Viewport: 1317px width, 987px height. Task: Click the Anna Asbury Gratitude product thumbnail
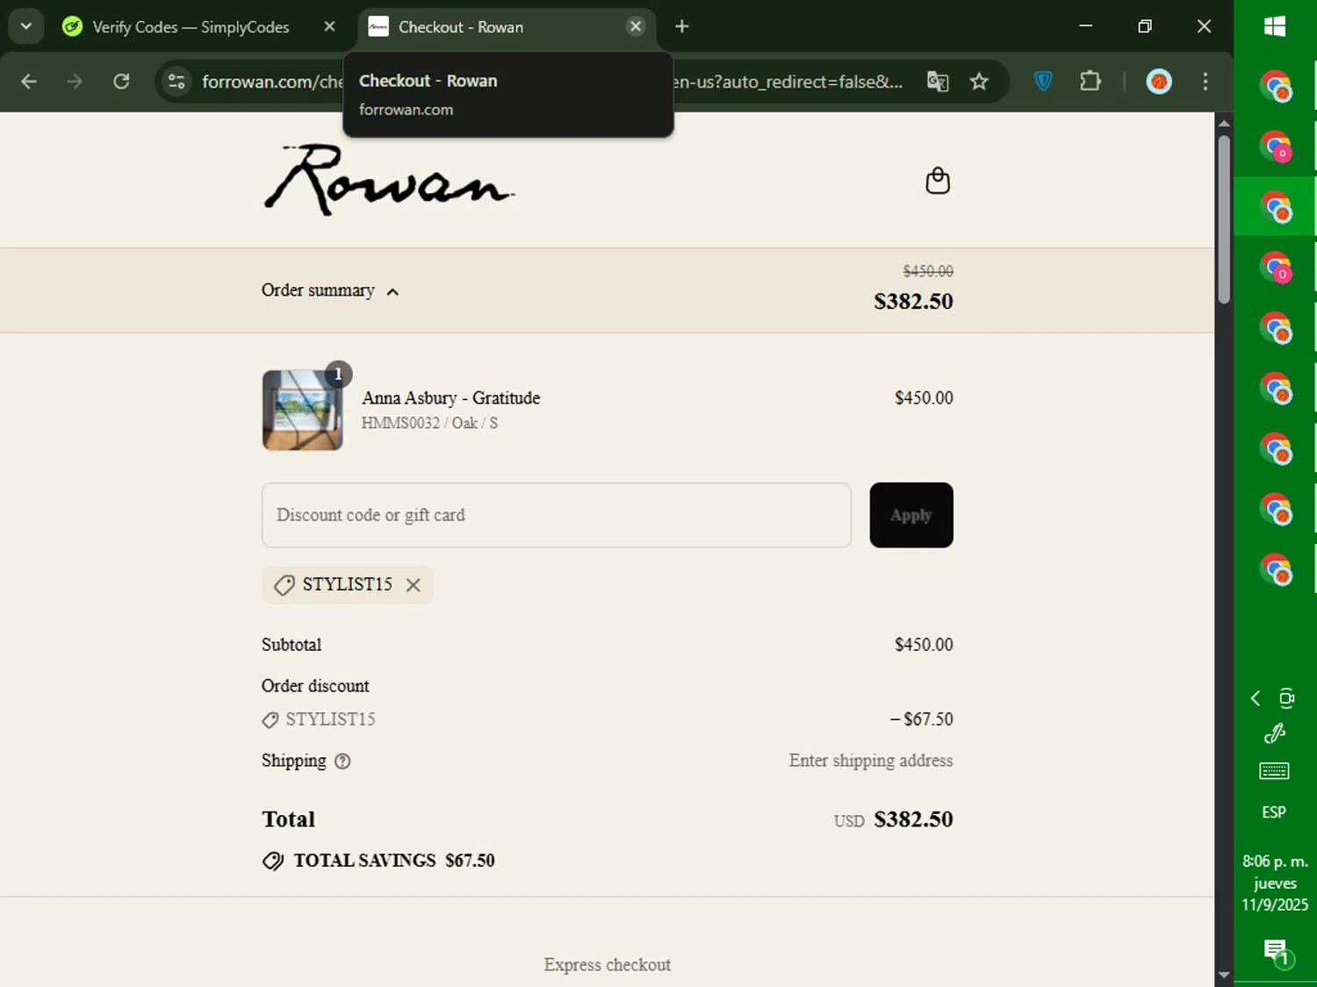click(x=303, y=411)
